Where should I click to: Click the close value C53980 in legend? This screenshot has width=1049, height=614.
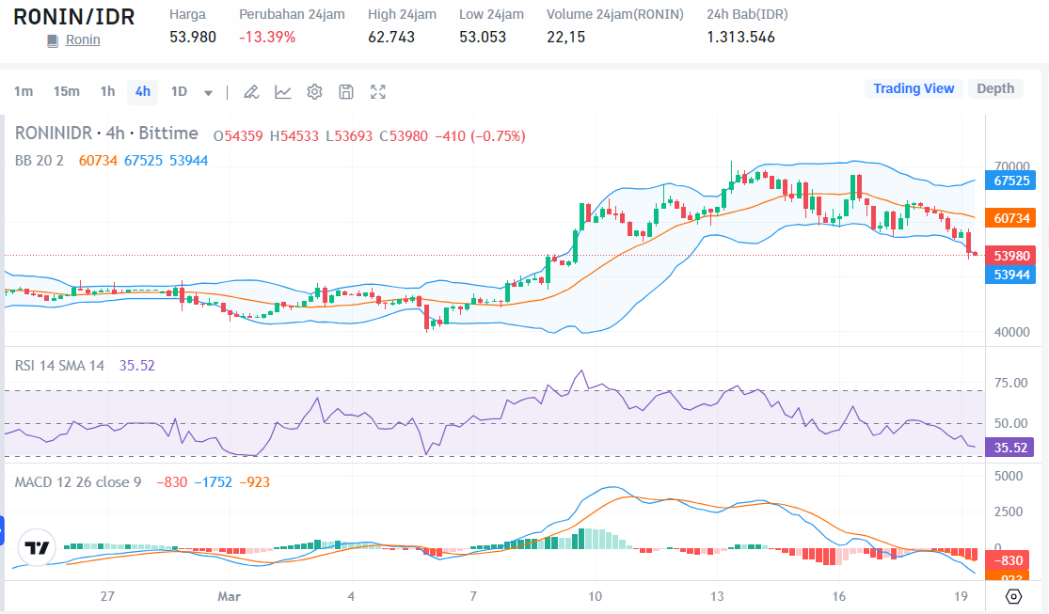coord(404,136)
